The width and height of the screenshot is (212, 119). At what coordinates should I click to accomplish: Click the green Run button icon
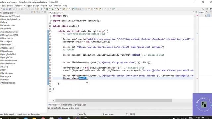[47, 9]
